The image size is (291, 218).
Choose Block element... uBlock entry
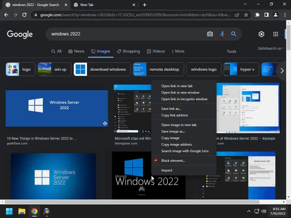tap(184, 161)
